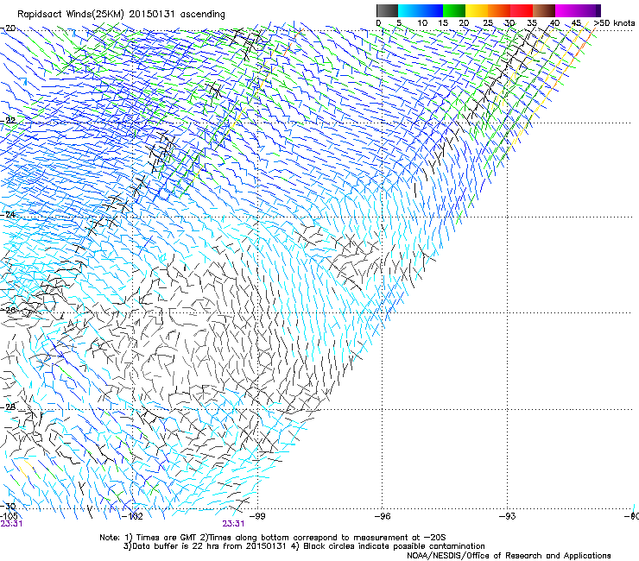Click the '25' legend scale number

(487, 23)
